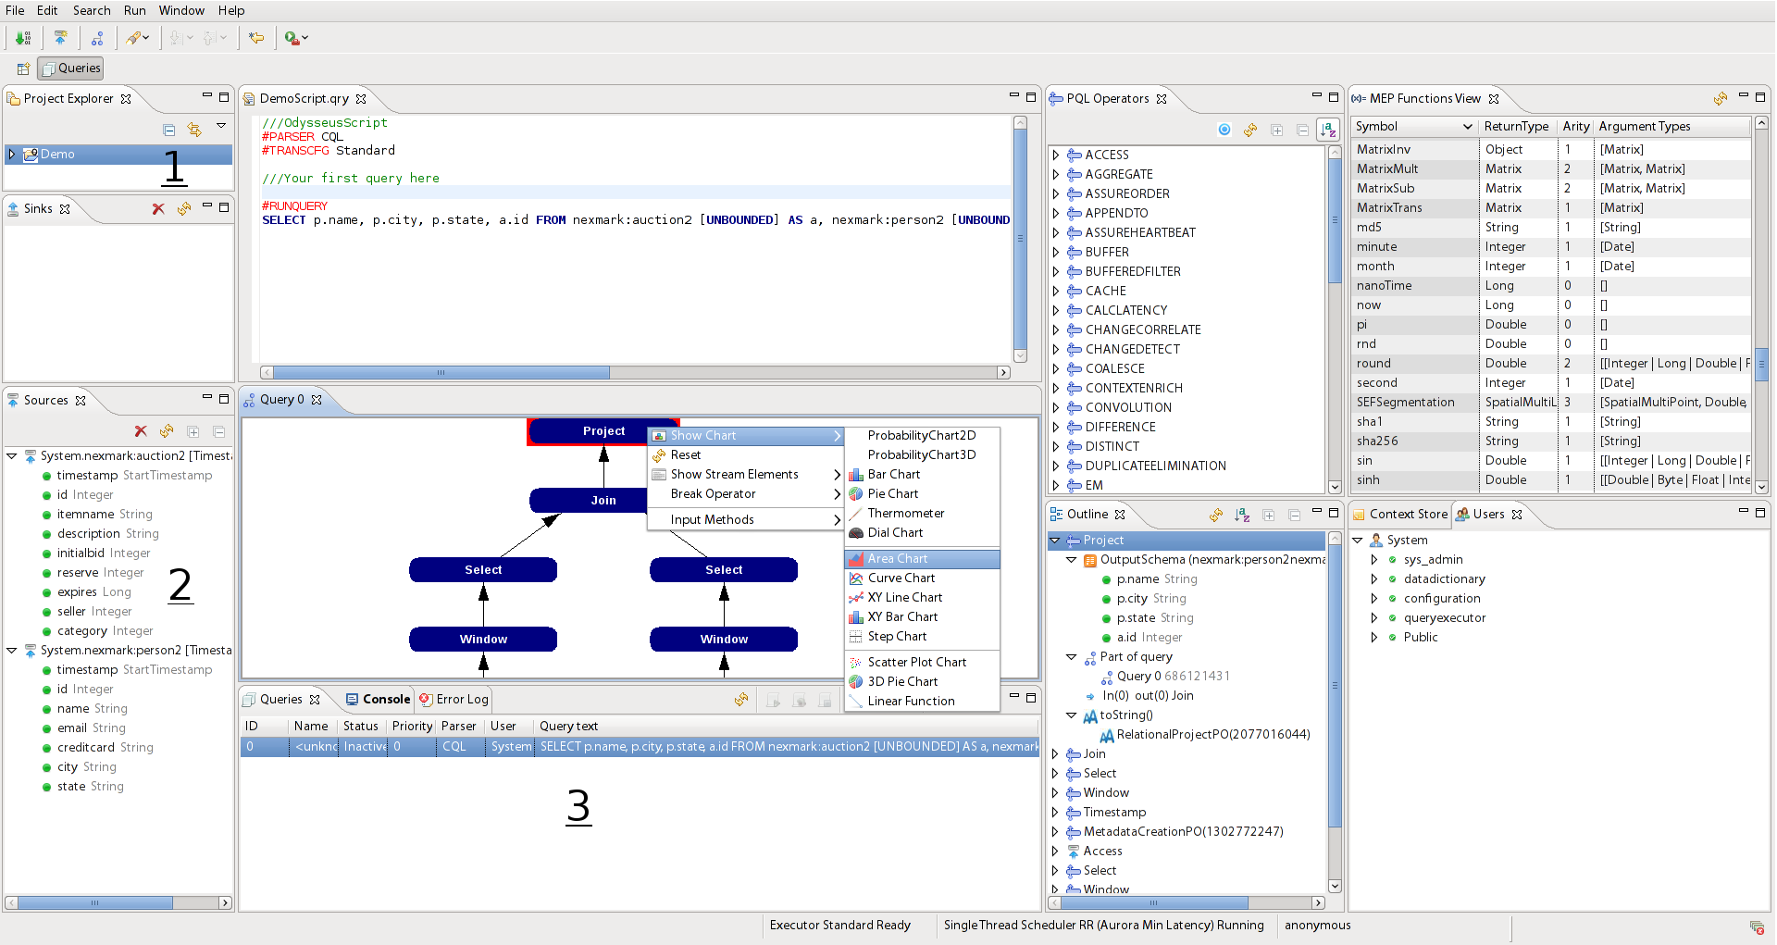Click the blue up-arrow new-item toolbar icon

click(60, 38)
